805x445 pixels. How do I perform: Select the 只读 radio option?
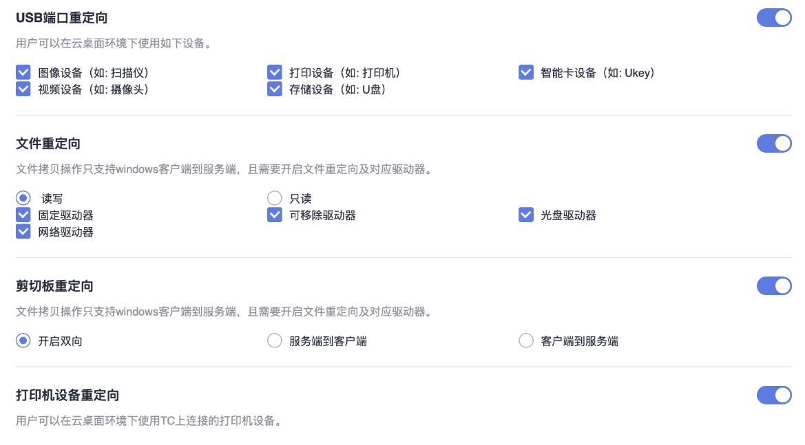pyautogui.click(x=274, y=197)
